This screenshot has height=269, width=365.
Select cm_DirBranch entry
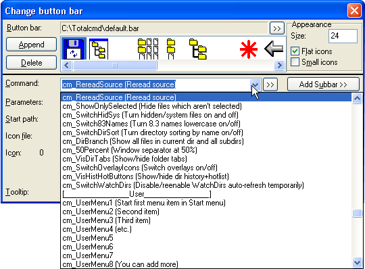pyautogui.click(x=206, y=141)
